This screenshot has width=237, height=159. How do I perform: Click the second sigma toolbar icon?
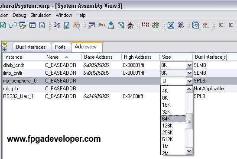[x=231, y=25]
